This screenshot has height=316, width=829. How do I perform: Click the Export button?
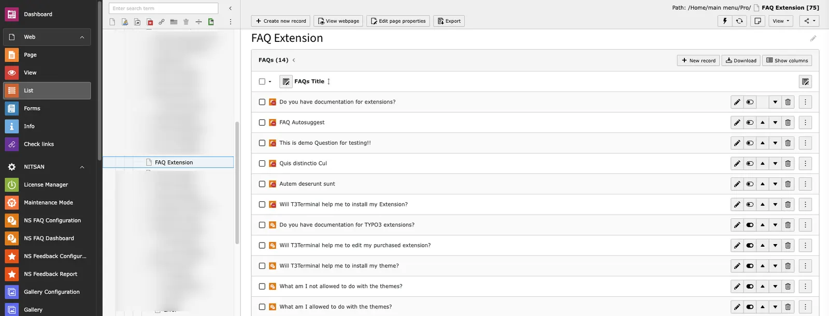tap(449, 21)
